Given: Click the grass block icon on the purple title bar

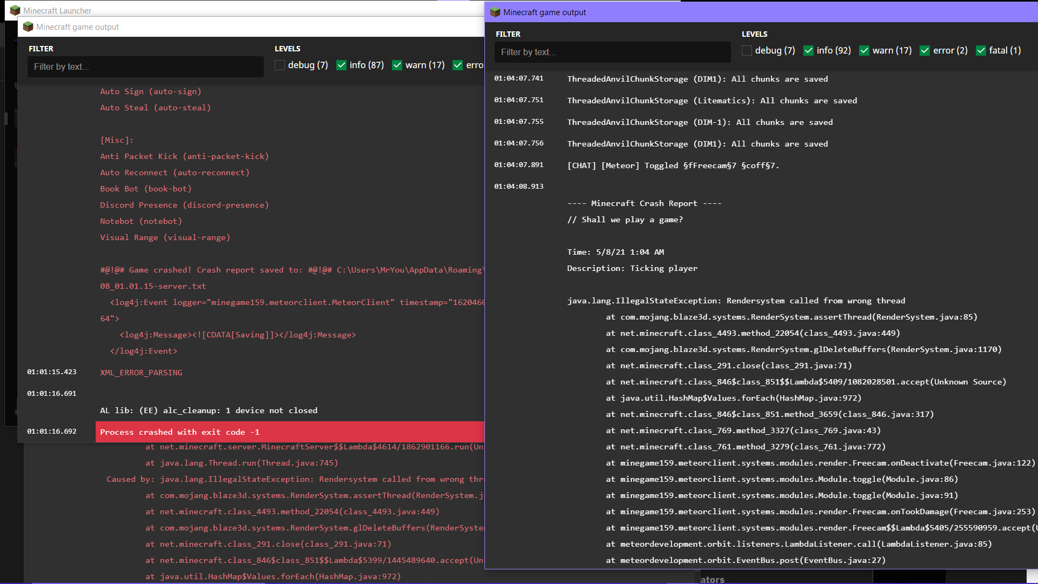Looking at the screenshot, I should point(495,12).
